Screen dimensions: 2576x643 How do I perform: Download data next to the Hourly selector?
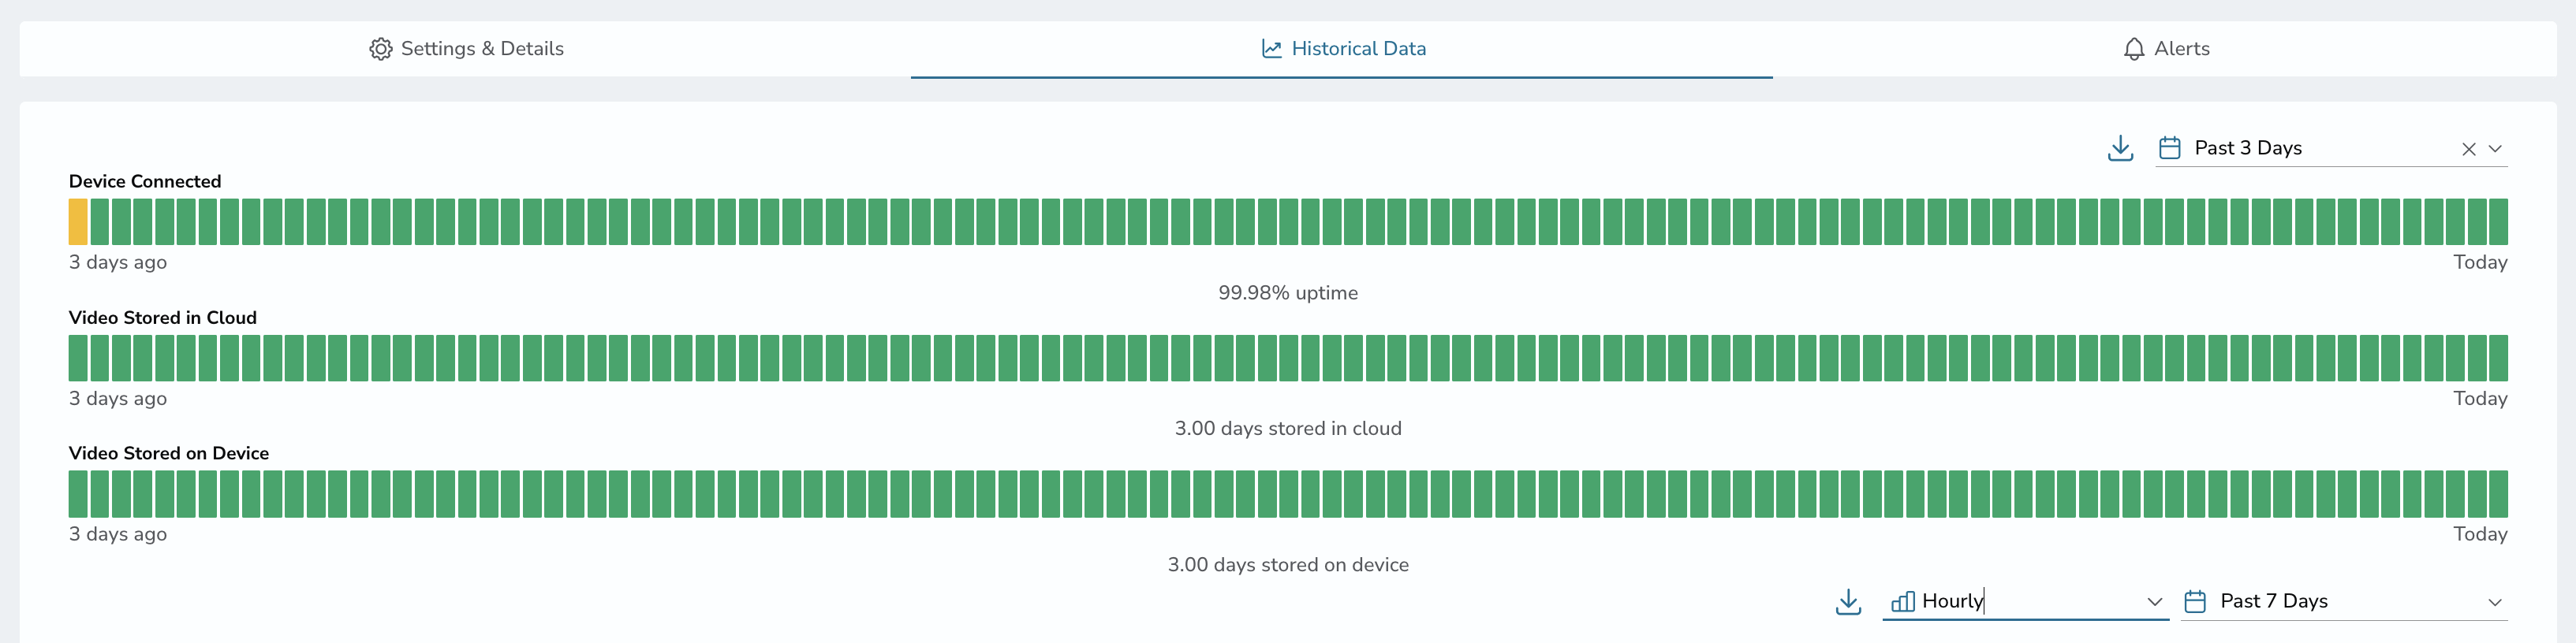(x=1848, y=602)
